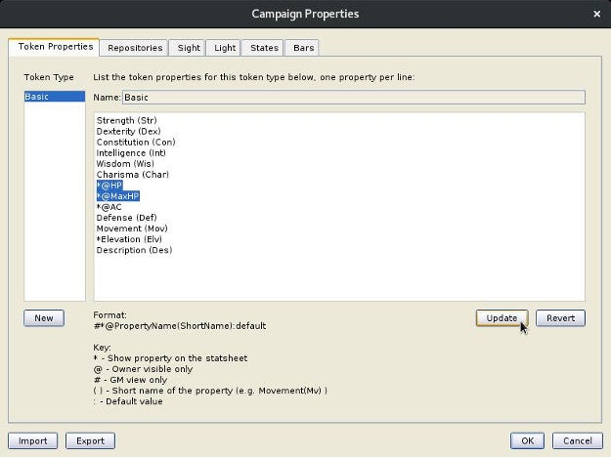The width and height of the screenshot is (611, 457).
Task: Select the Light tab
Action: 225,48
